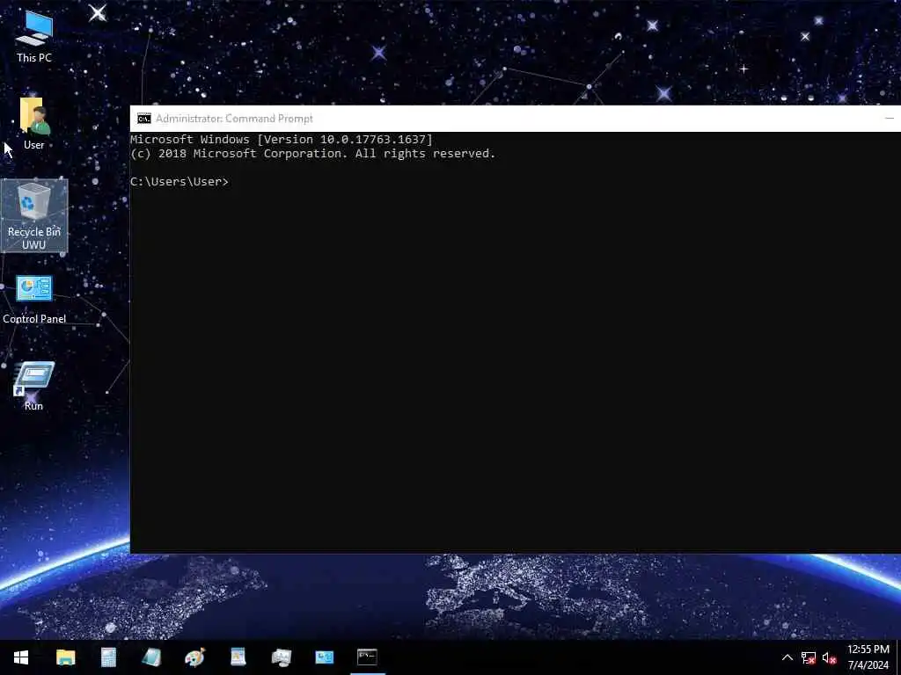Click the Administrator: Command Prompt title text

pyautogui.click(x=234, y=119)
